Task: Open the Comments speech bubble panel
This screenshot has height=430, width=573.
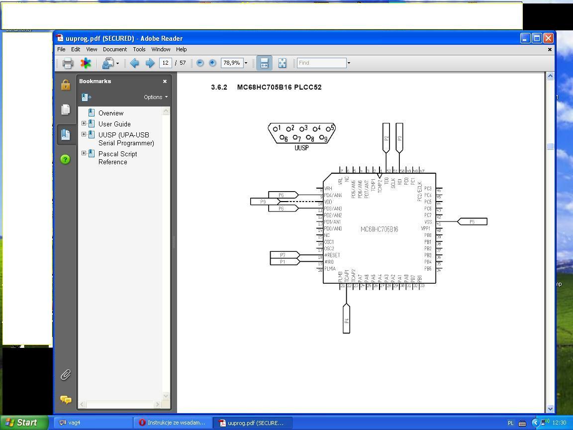Action: click(x=66, y=399)
